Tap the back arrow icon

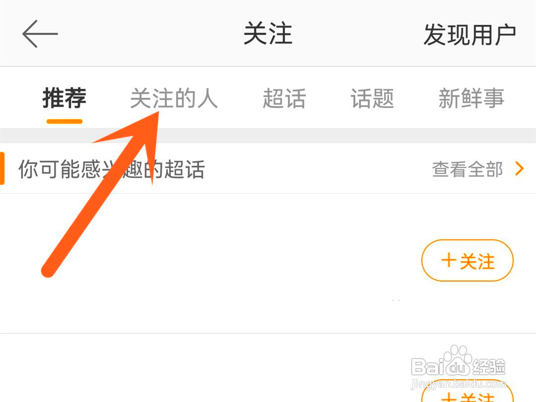pos(40,34)
